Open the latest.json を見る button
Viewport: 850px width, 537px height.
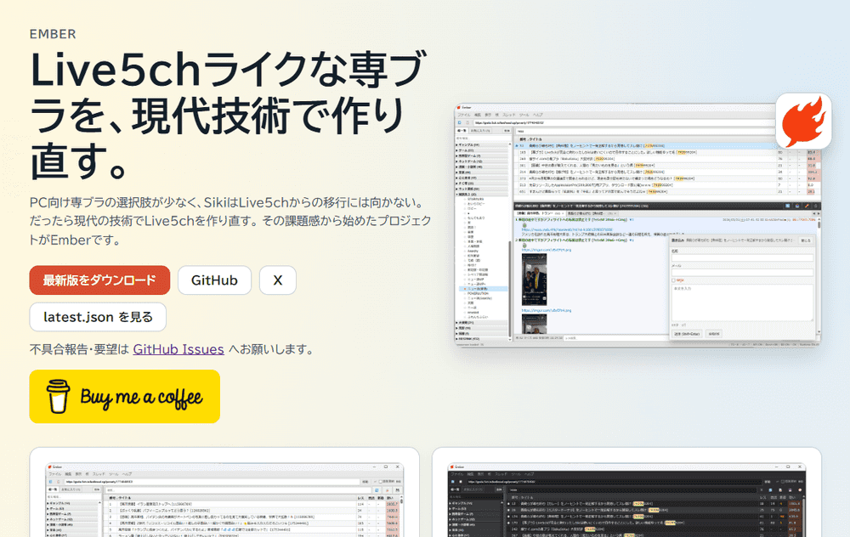(x=98, y=317)
